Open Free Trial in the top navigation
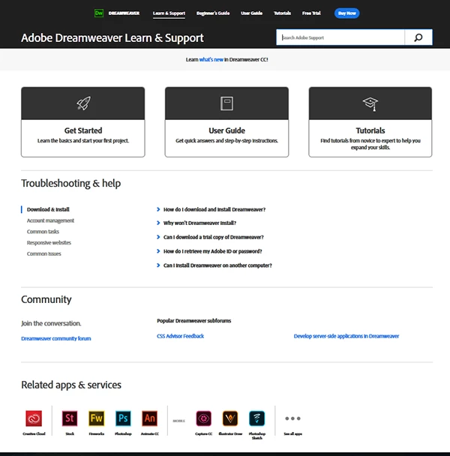The image size is (450, 456). click(311, 13)
